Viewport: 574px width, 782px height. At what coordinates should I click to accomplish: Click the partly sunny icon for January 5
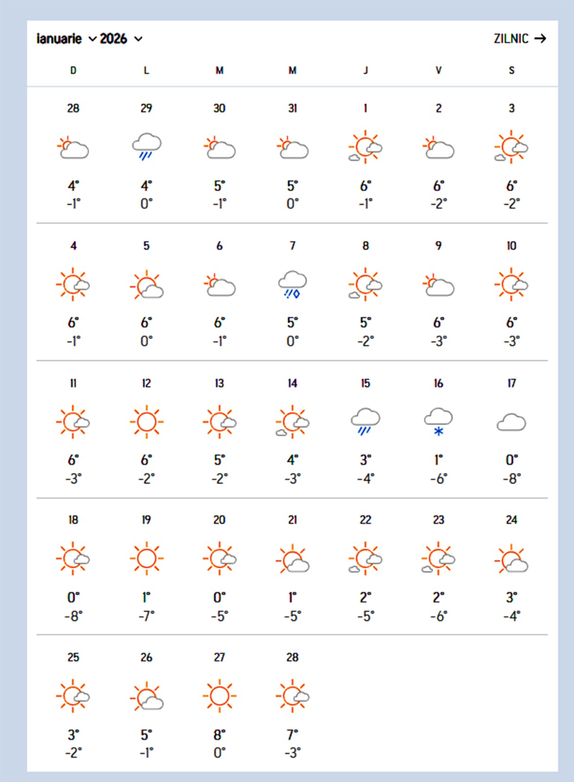[x=146, y=285]
